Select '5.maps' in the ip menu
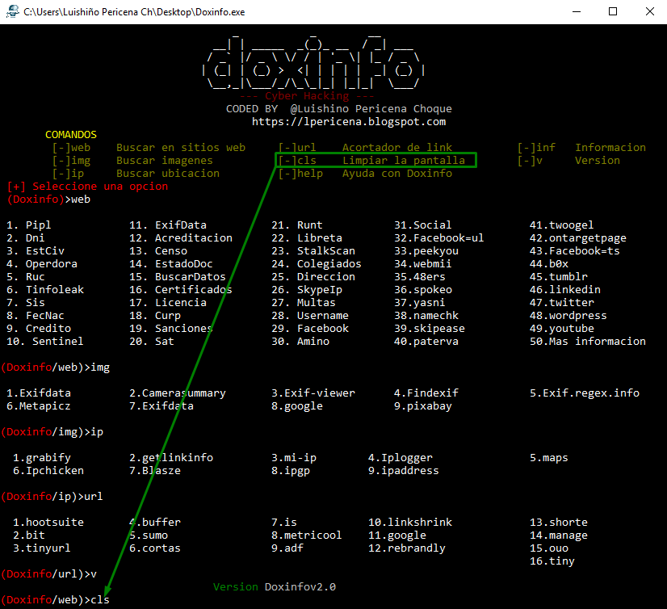 coord(547,457)
